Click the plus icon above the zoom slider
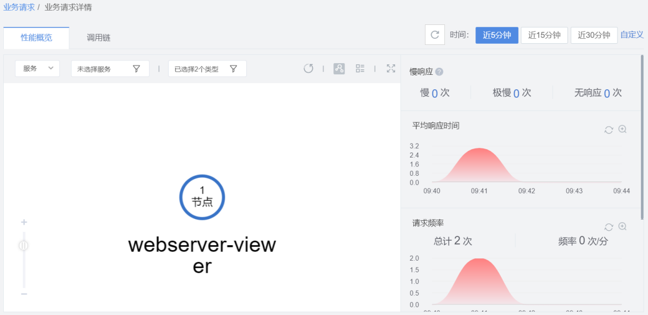Viewport: 648px width, 315px height. point(24,222)
